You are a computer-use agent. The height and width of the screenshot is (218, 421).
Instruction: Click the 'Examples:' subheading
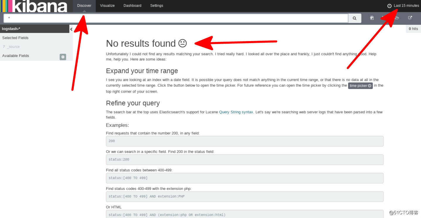(117, 125)
